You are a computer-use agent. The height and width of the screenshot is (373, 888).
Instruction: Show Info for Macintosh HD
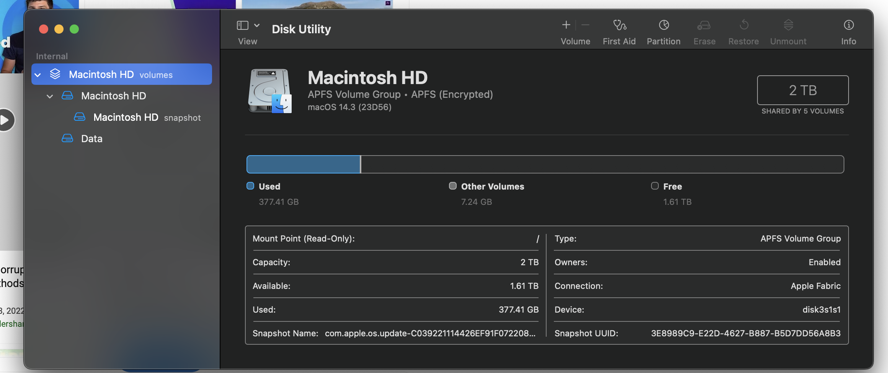(x=848, y=31)
